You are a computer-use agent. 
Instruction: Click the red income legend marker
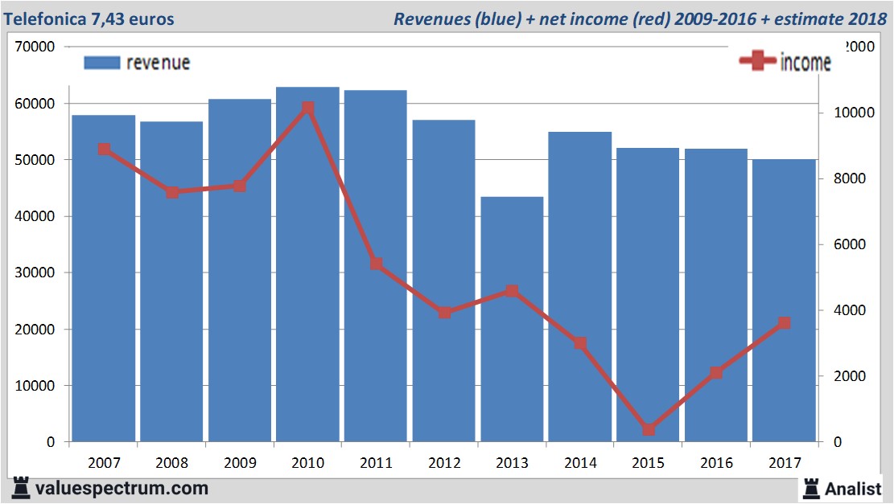pos(758,62)
